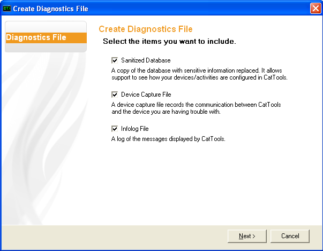This screenshot has width=323, height=251.
Task: Click the Sanitized Database label text
Action: [x=146, y=60]
